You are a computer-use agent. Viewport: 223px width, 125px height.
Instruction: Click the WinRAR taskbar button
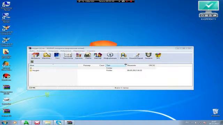pos(69,123)
